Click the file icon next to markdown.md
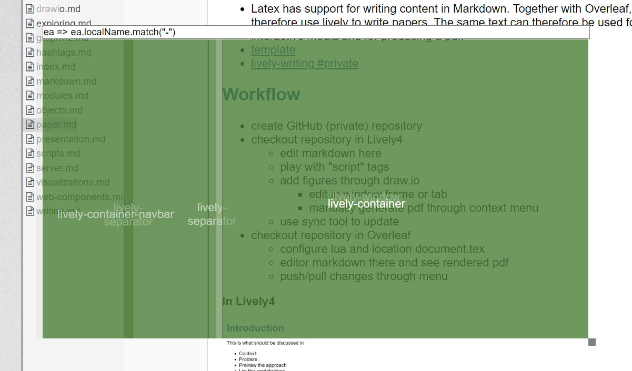The width and height of the screenshot is (632, 371). pyautogui.click(x=31, y=81)
